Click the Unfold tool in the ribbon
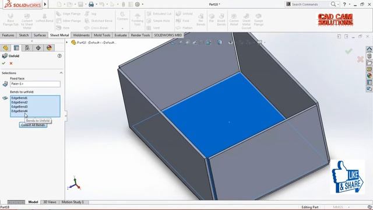 184,14
